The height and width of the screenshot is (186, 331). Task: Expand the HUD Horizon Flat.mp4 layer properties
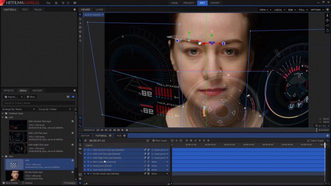click(85, 150)
